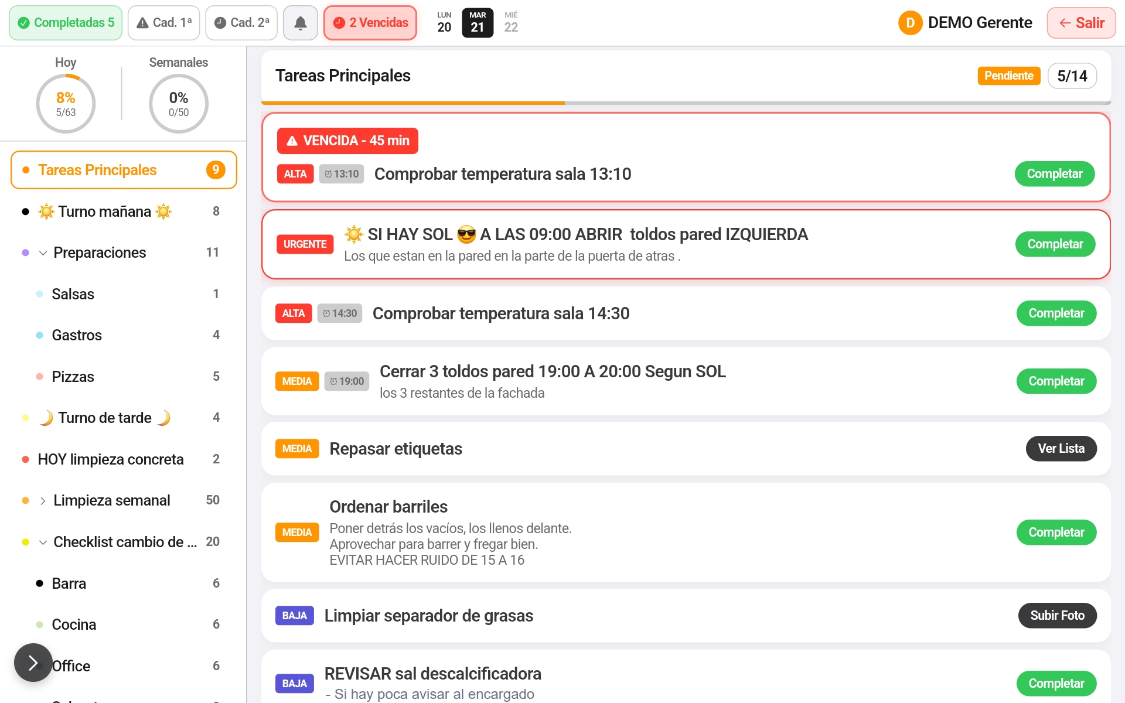Image resolution: width=1125 pixels, height=703 pixels.
Task: Show the Completadas 5 filter
Action: coord(66,23)
